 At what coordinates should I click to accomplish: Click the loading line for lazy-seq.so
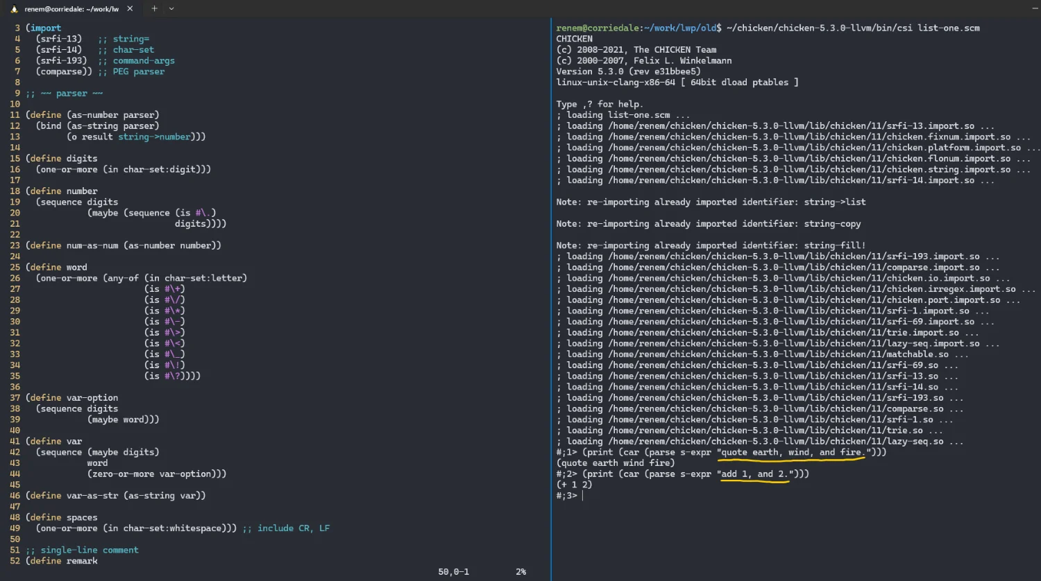tap(760, 442)
